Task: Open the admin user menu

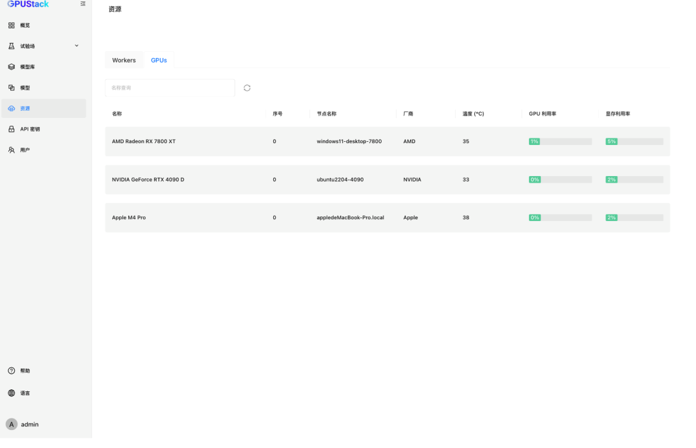Action: pyautogui.click(x=23, y=424)
